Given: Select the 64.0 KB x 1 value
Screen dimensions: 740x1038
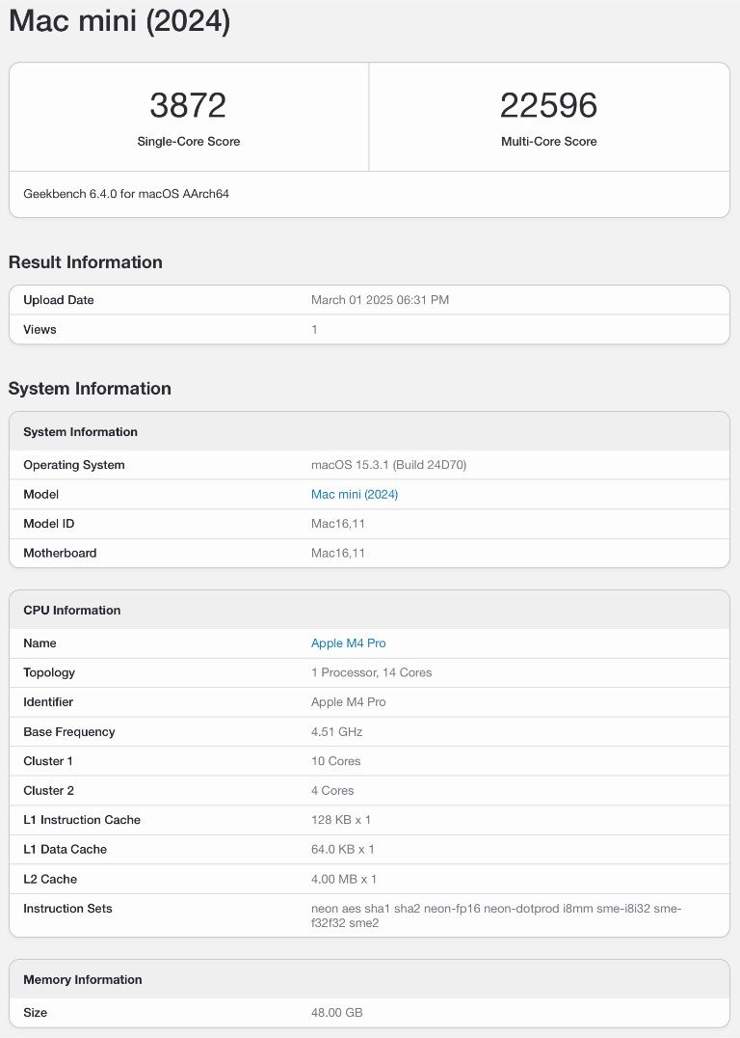Looking at the screenshot, I should [343, 849].
